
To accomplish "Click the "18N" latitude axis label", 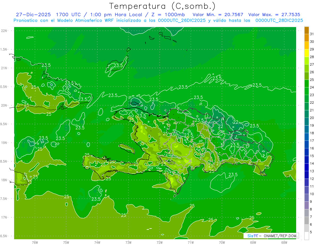I will [x=4, y=180].
